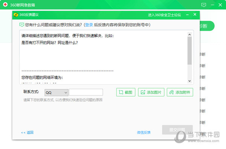Click the 360反馈建议 dialog logo icon
The height and width of the screenshot is (149, 226).
(x=16, y=15)
